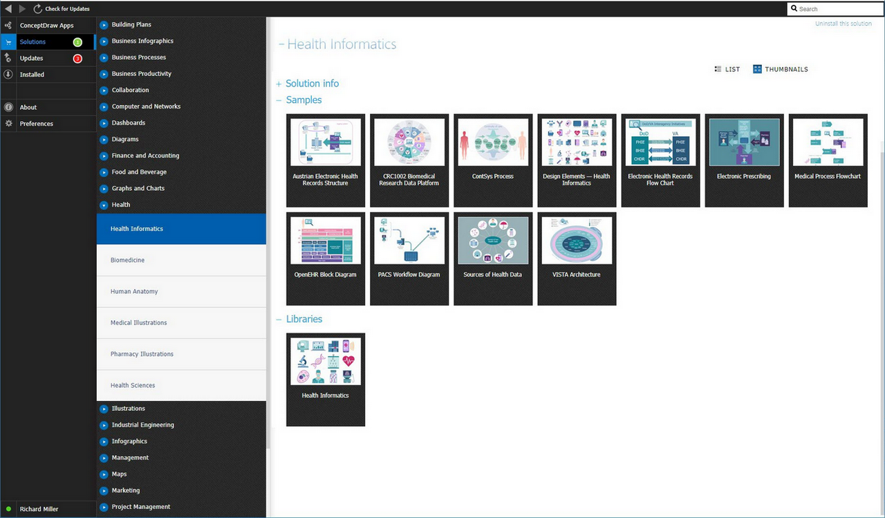Select the Human Anatomy solution
The width and height of the screenshot is (885, 518).
181,292
